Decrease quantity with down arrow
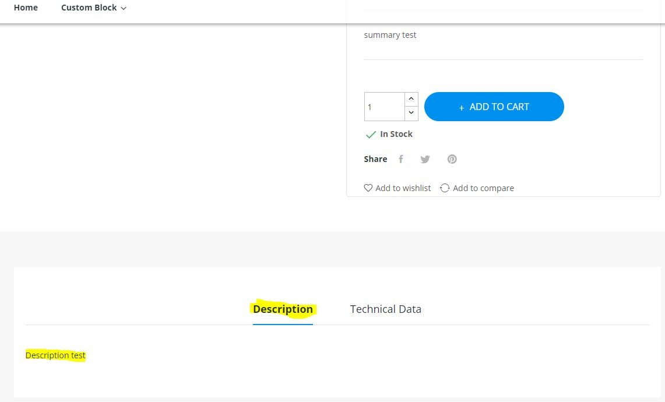Image resolution: width=665 pixels, height=402 pixels. tap(411, 113)
